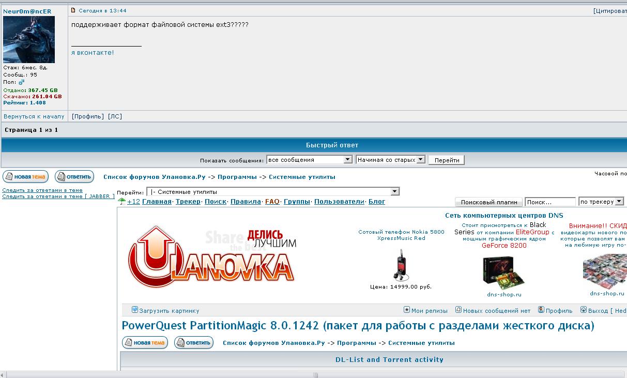The width and height of the screenshot is (627, 378).
Task: Click the Мои релизы star icon
Action: [x=407, y=310]
